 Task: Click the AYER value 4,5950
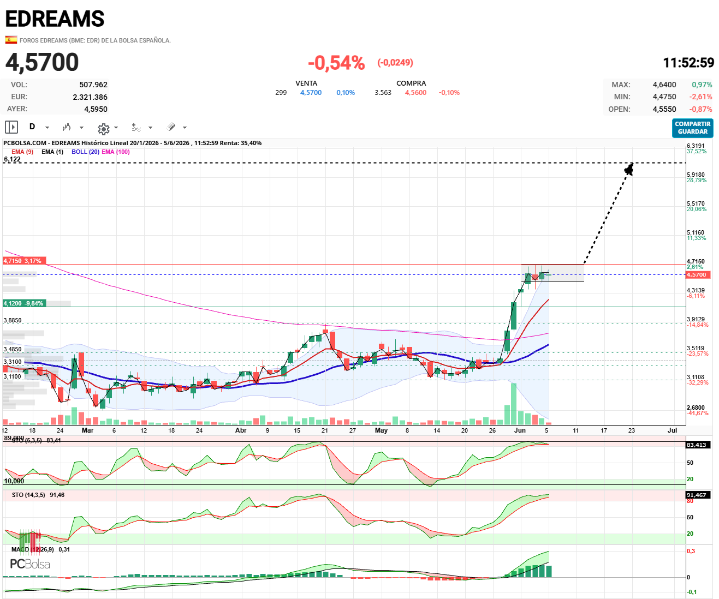click(x=96, y=109)
